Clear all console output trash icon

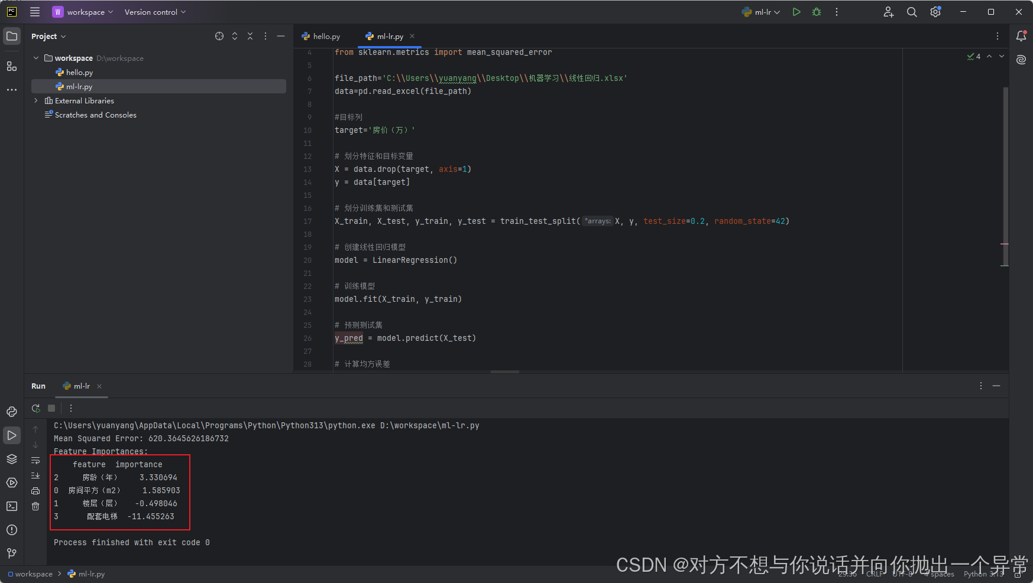[x=35, y=506]
